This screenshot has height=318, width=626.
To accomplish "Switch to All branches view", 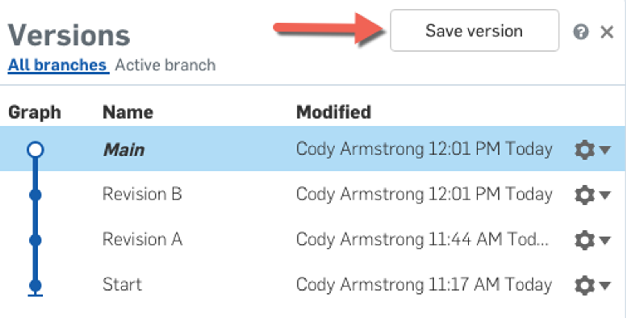I will [58, 65].
